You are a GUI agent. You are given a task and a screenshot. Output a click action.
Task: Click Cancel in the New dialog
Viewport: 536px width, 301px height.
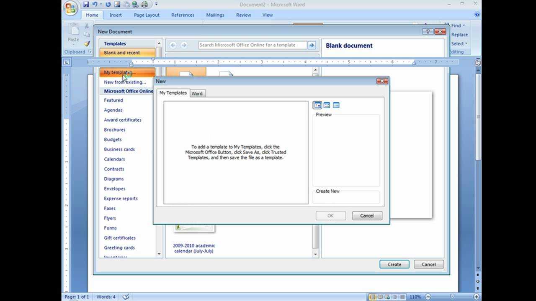(x=367, y=216)
